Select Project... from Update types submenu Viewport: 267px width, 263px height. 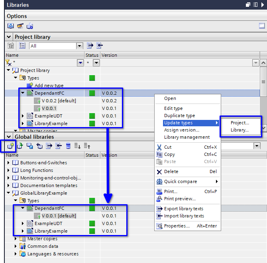point(240,123)
